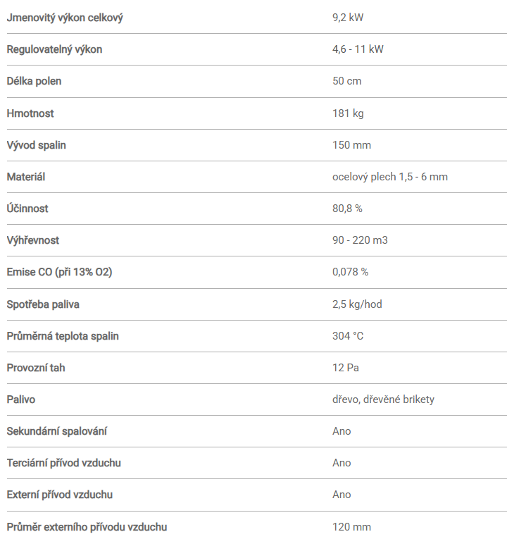Select the 9,2 kW value
The width and height of the screenshot is (507, 539).
348,18
